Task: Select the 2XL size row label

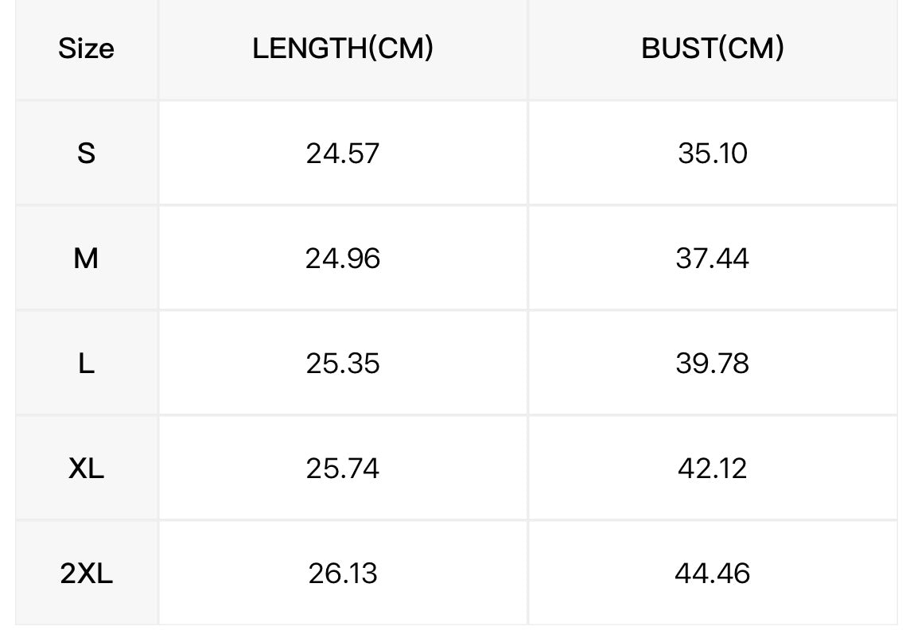Action: point(86,574)
